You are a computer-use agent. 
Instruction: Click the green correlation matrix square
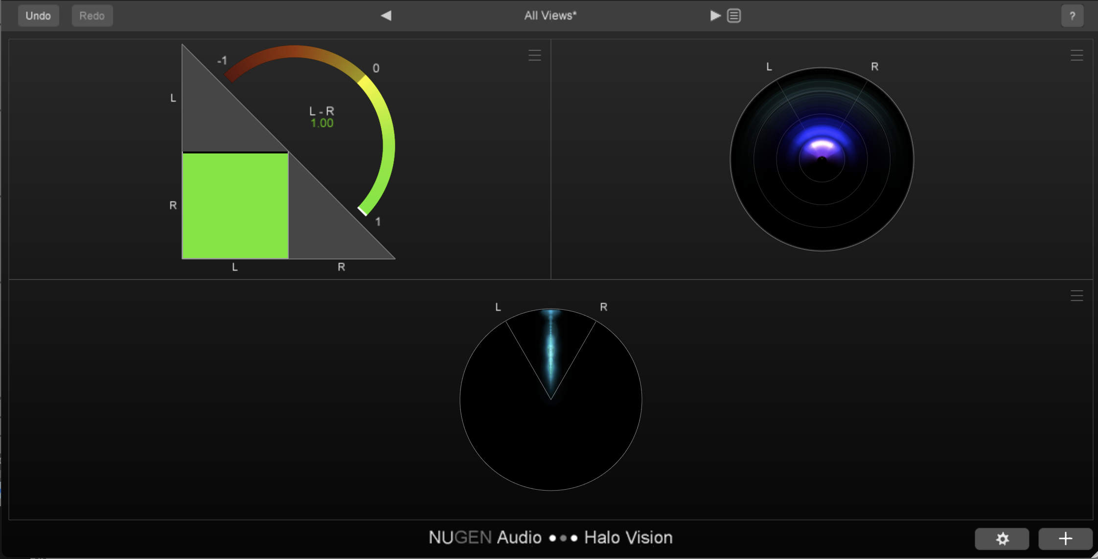(x=235, y=206)
